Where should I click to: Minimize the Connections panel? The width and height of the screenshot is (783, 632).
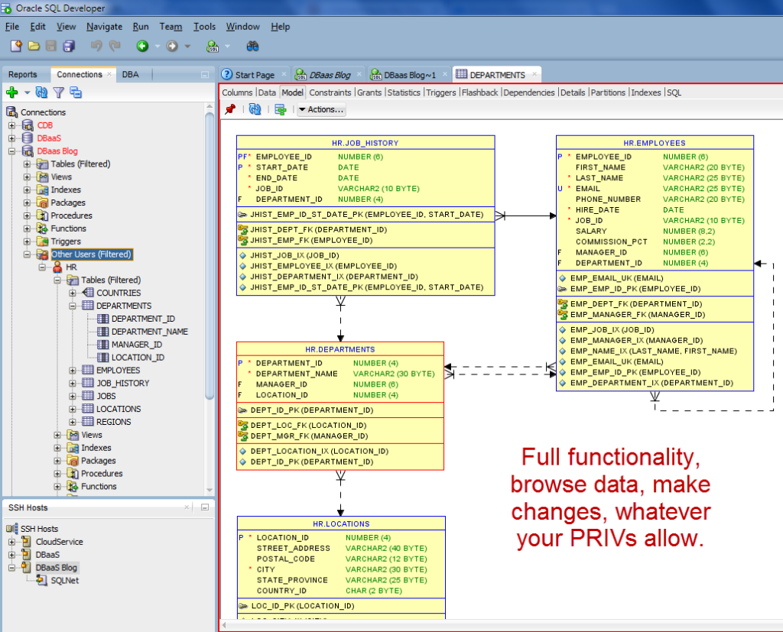coord(204,75)
